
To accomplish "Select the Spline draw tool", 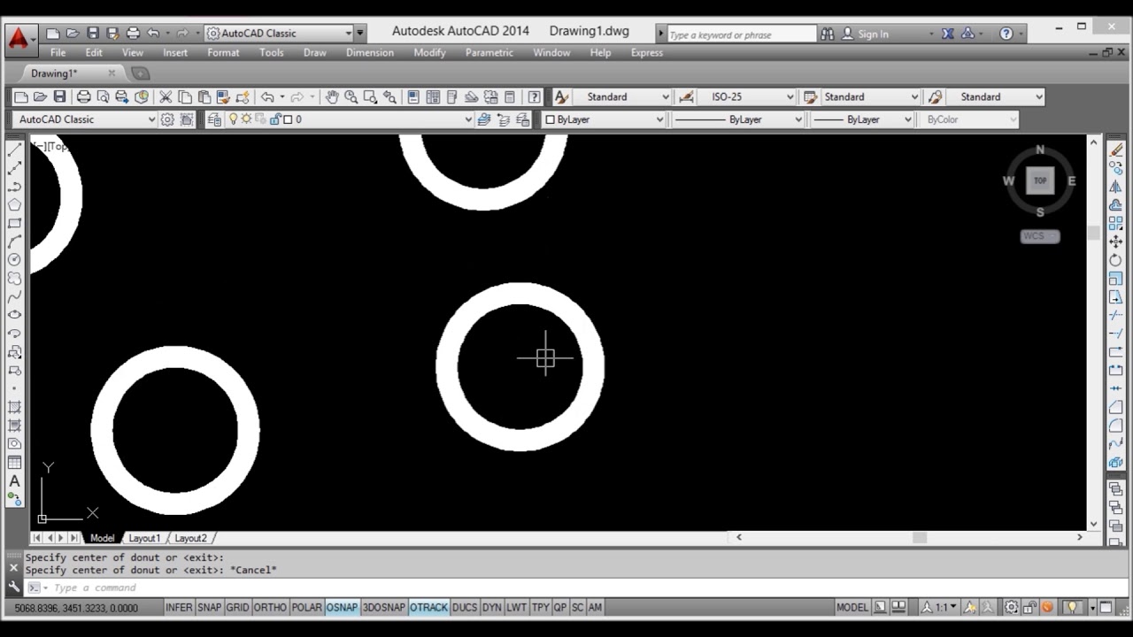I will click(15, 296).
